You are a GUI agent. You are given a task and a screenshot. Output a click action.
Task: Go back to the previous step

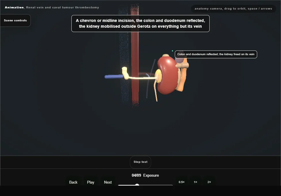pos(73,182)
